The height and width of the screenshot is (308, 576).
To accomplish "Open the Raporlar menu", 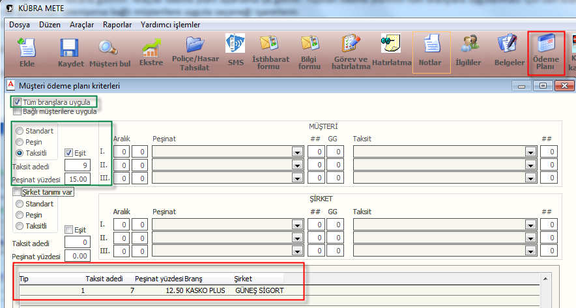I will 117,25.
